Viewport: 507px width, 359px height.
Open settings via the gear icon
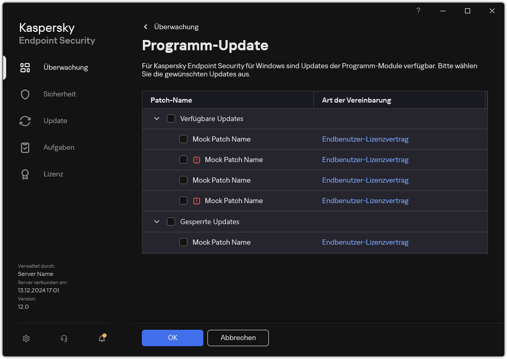tap(26, 338)
